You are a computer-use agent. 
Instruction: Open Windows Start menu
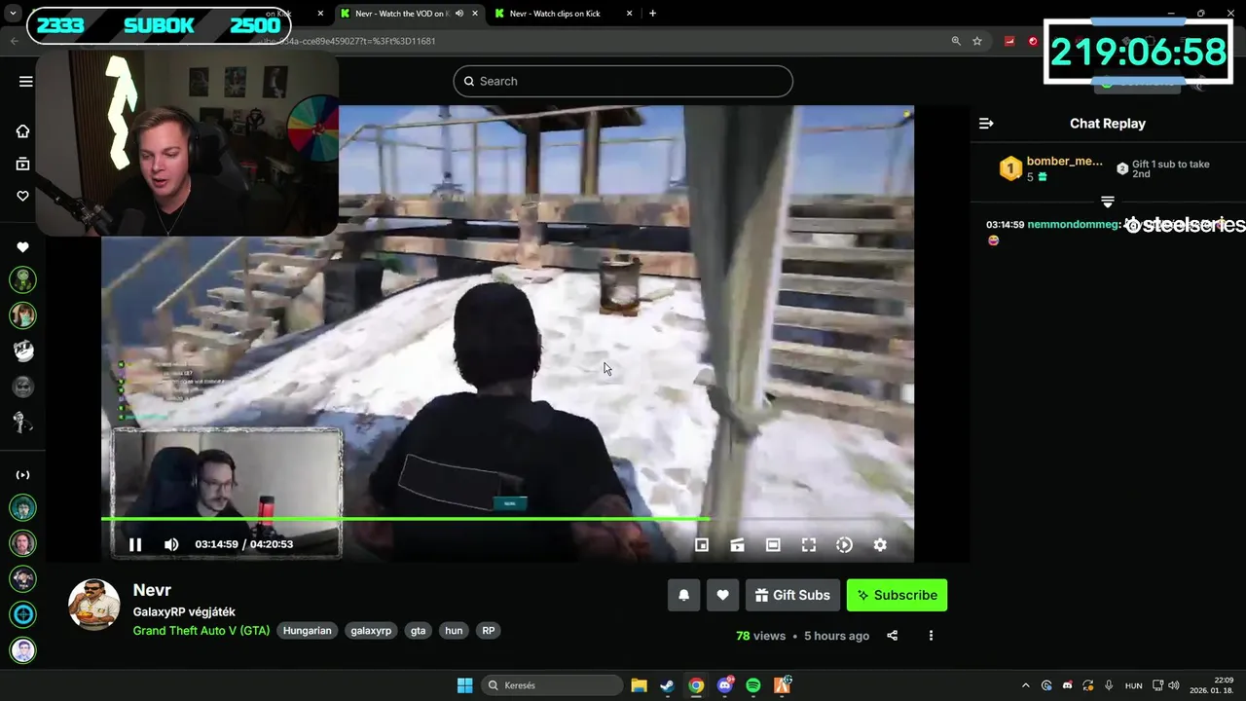point(464,685)
